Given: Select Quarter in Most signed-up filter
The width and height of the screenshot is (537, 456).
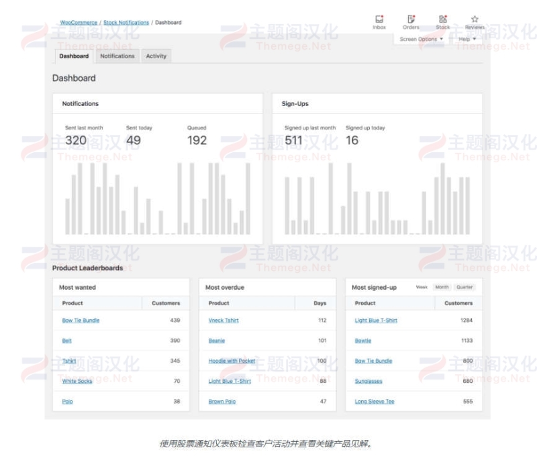Looking at the screenshot, I should pos(465,287).
